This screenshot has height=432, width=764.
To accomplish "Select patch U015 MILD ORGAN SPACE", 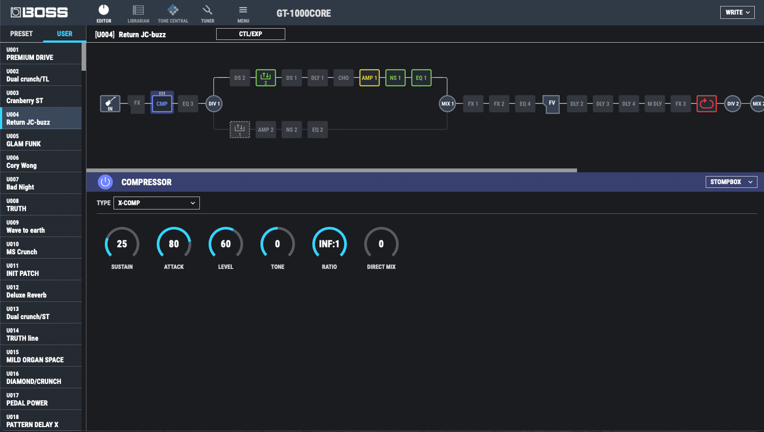I will 41,356.
